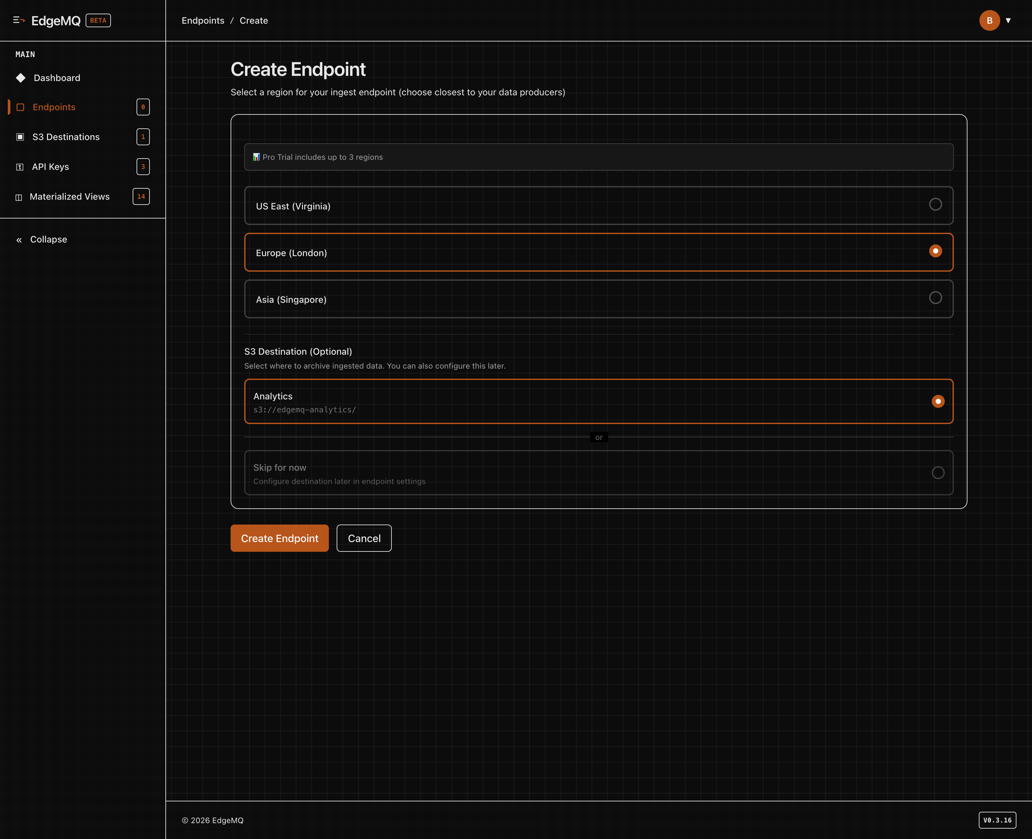Click the V0.3.16 version badge
This screenshot has height=839, width=1032.
998,820
